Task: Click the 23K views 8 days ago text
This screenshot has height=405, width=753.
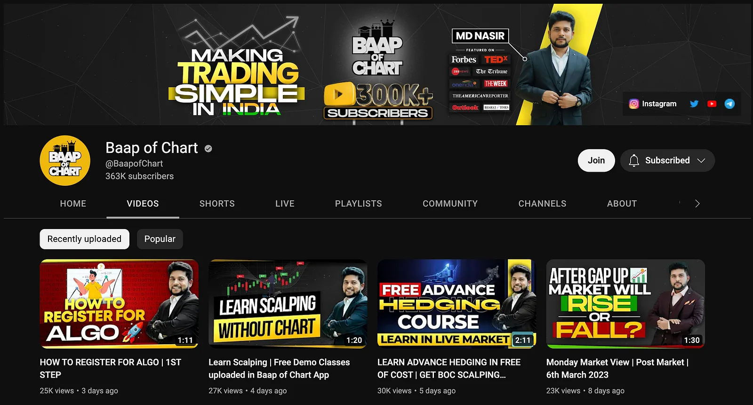Action: click(x=585, y=391)
